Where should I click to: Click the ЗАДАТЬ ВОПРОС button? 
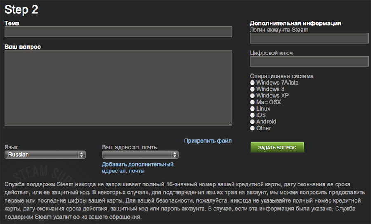(x=277, y=147)
